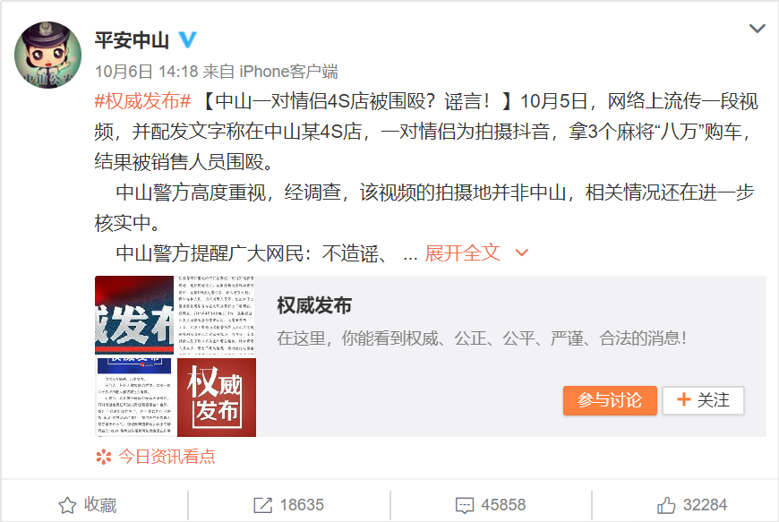Follow the topic with 关注 button

pyautogui.click(x=703, y=400)
